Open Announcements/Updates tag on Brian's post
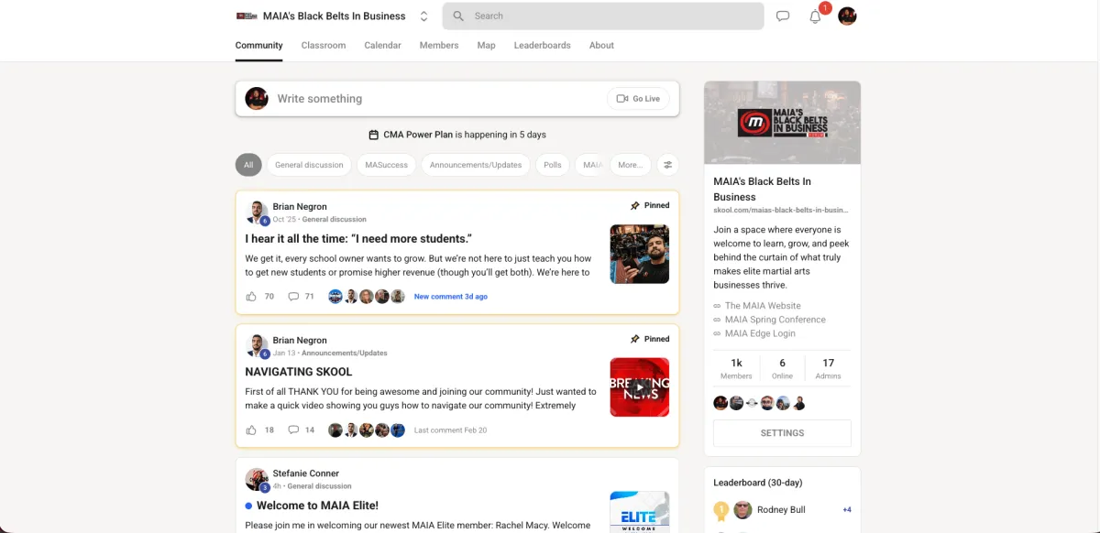1100x533 pixels. click(x=345, y=353)
